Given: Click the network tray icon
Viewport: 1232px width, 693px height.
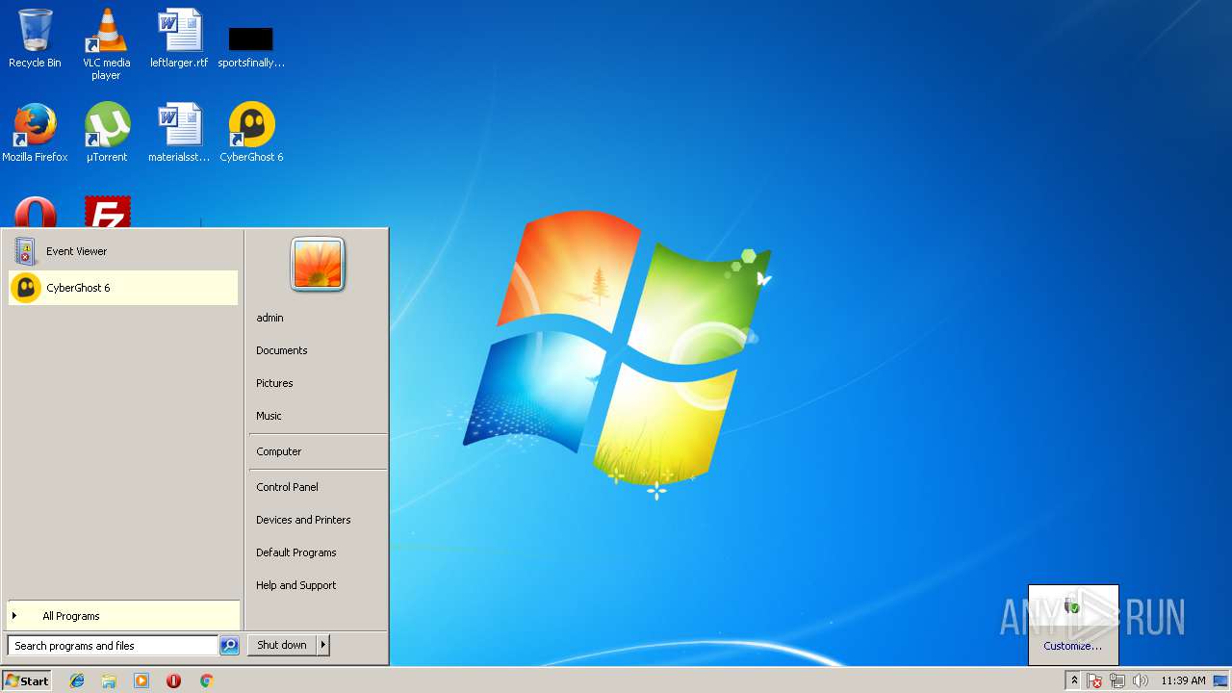Looking at the screenshot, I should [x=1116, y=680].
